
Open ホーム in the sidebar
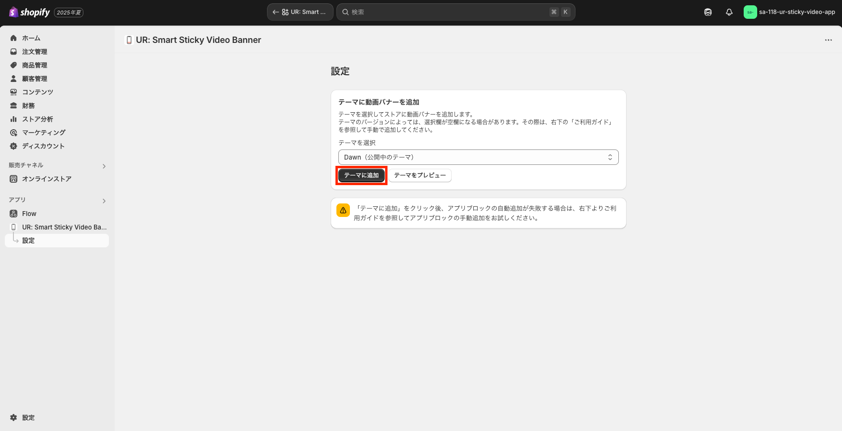pos(57,38)
